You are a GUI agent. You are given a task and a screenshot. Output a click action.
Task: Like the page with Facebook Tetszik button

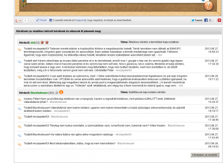(x=41, y=20)
